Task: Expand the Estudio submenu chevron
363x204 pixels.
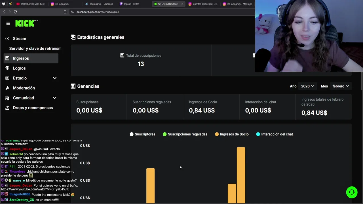Action: click(x=55, y=78)
